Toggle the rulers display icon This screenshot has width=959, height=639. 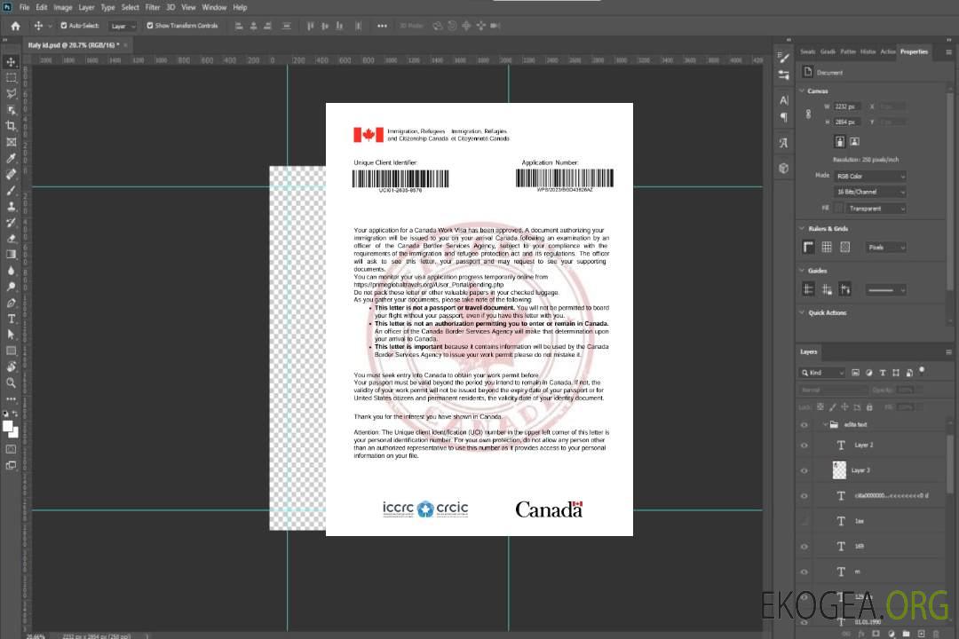click(809, 247)
